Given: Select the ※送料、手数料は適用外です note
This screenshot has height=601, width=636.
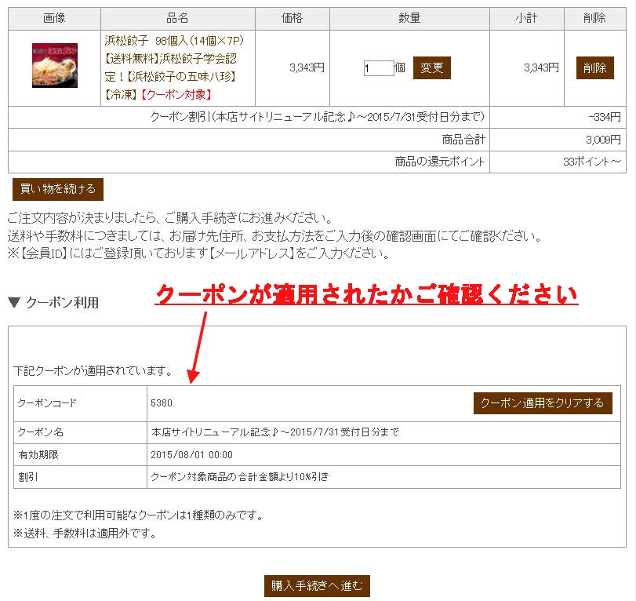Looking at the screenshot, I should click(x=85, y=534).
